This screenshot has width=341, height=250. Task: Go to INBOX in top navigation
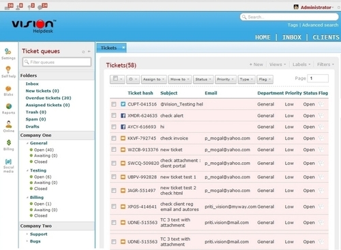292,37
